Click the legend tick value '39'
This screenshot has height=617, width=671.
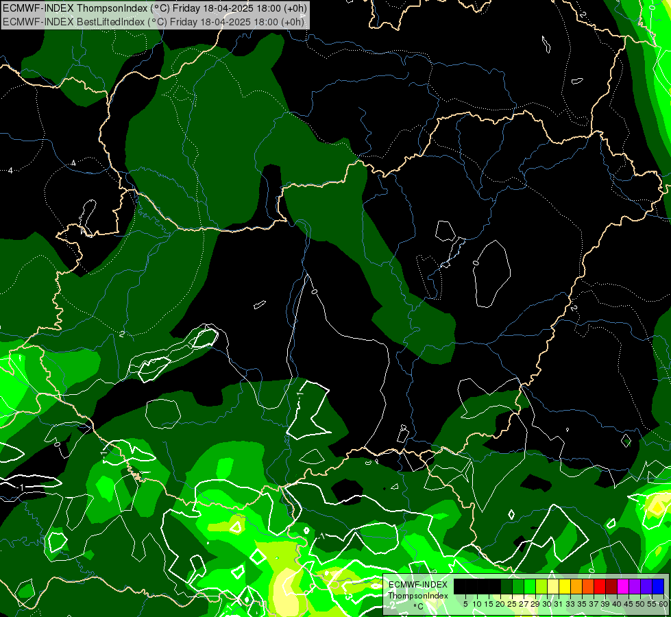click(605, 604)
